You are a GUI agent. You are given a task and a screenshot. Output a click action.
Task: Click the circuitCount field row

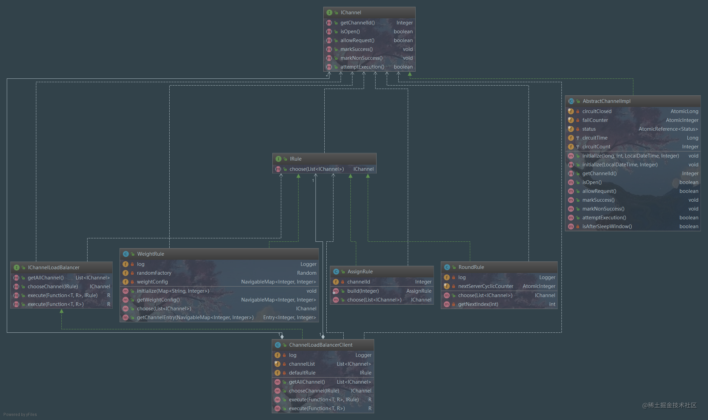(x=633, y=147)
